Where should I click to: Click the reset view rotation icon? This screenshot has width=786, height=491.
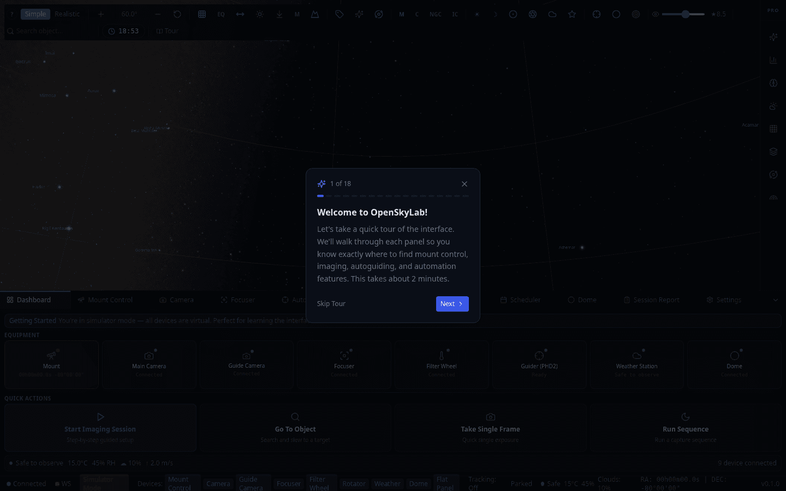point(177,14)
